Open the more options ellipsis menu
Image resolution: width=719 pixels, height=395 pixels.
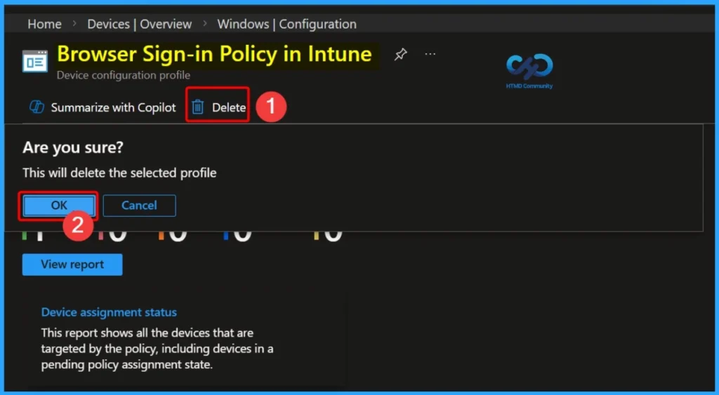(x=430, y=54)
